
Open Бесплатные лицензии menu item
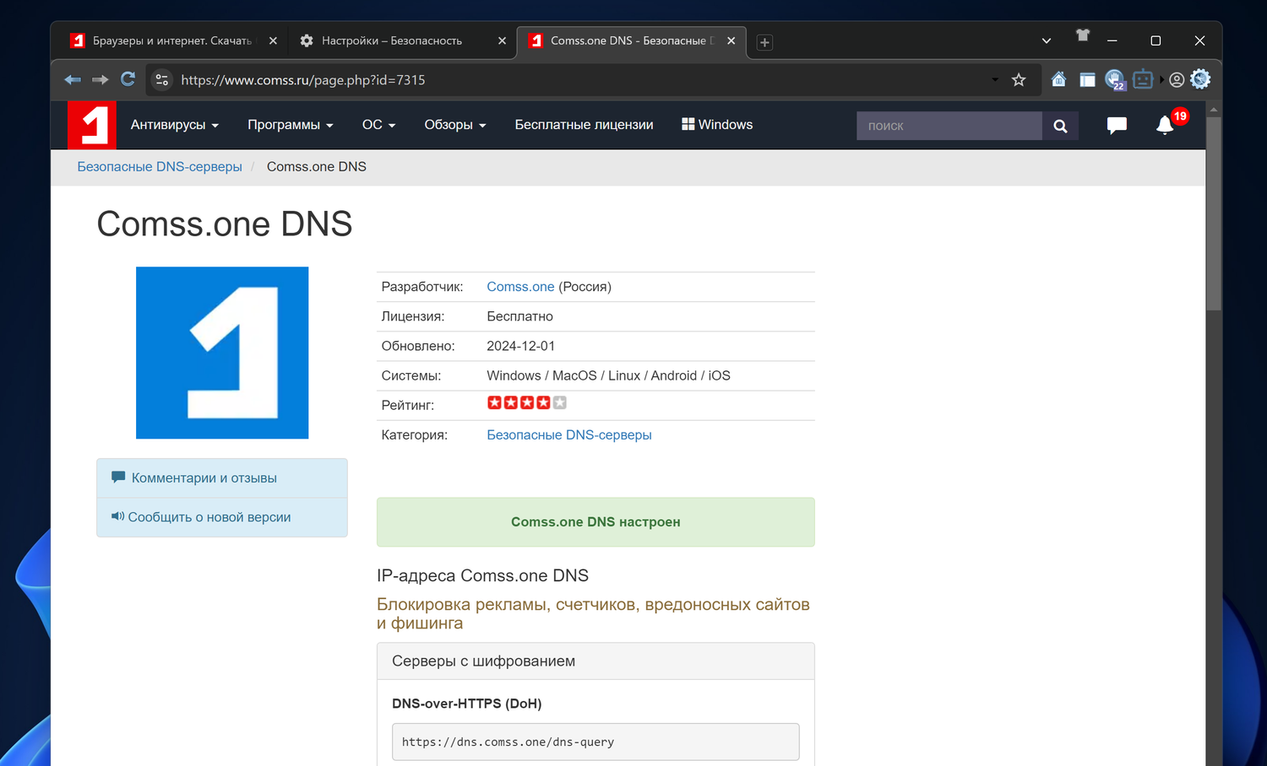point(585,125)
